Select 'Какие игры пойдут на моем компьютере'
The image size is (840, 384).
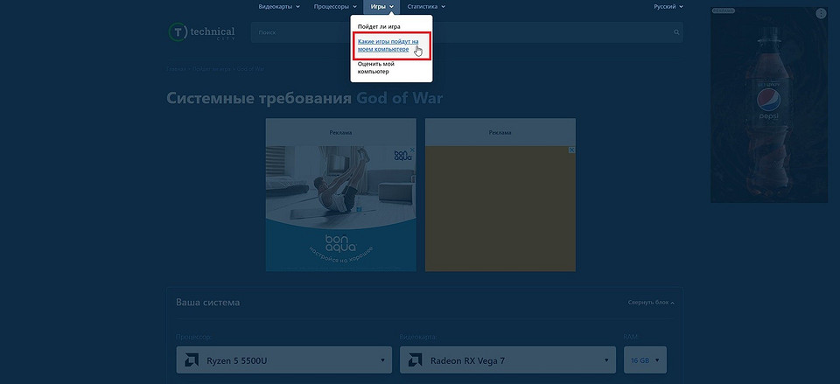click(388, 45)
